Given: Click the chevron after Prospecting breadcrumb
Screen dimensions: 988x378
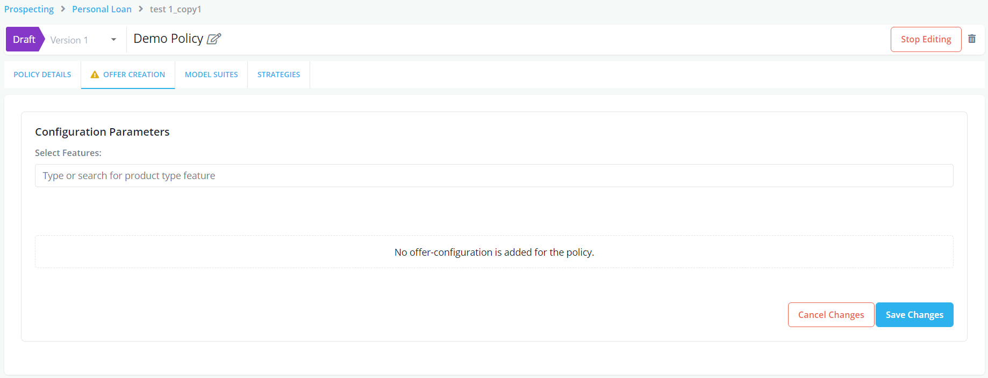Looking at the screenshot, I should (x=63, y=9).
